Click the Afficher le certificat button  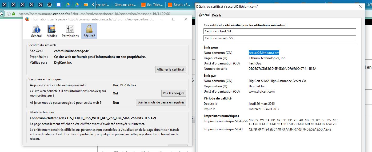(x=170, y=70)
